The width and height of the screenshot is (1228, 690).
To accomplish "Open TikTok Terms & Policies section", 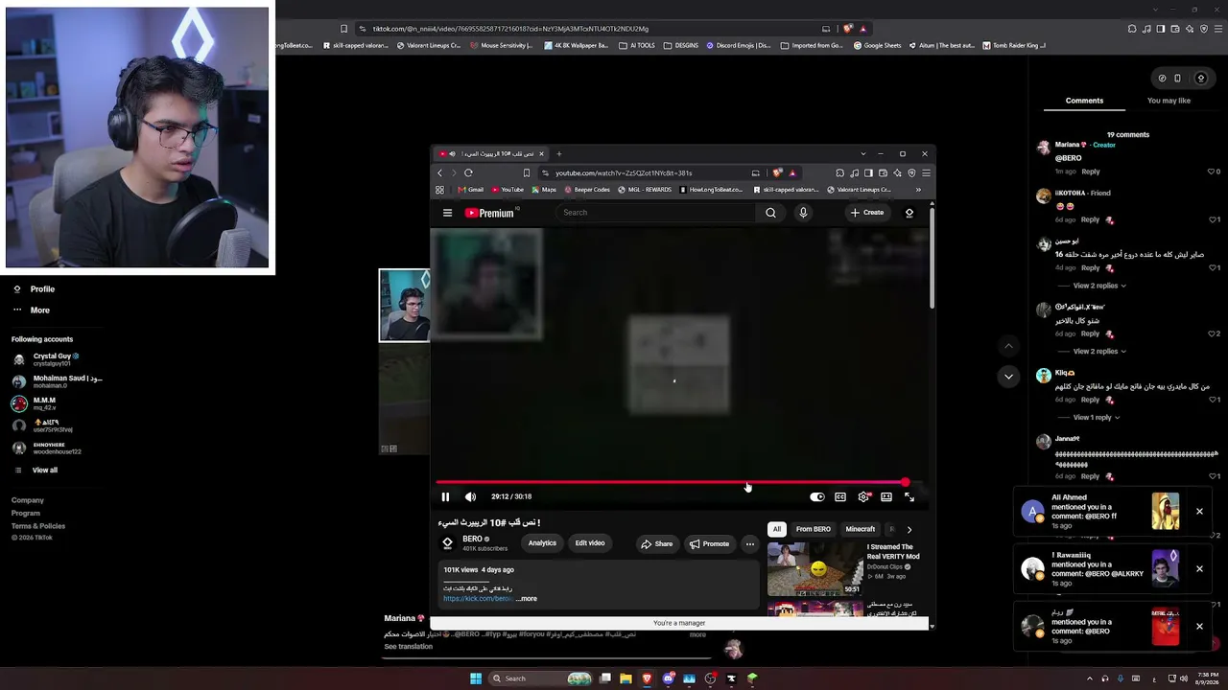I will coord(38,526).
